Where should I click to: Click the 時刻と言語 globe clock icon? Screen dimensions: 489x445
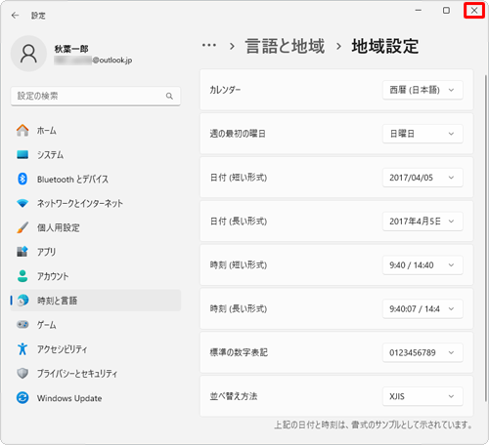[x=22, y=301]
